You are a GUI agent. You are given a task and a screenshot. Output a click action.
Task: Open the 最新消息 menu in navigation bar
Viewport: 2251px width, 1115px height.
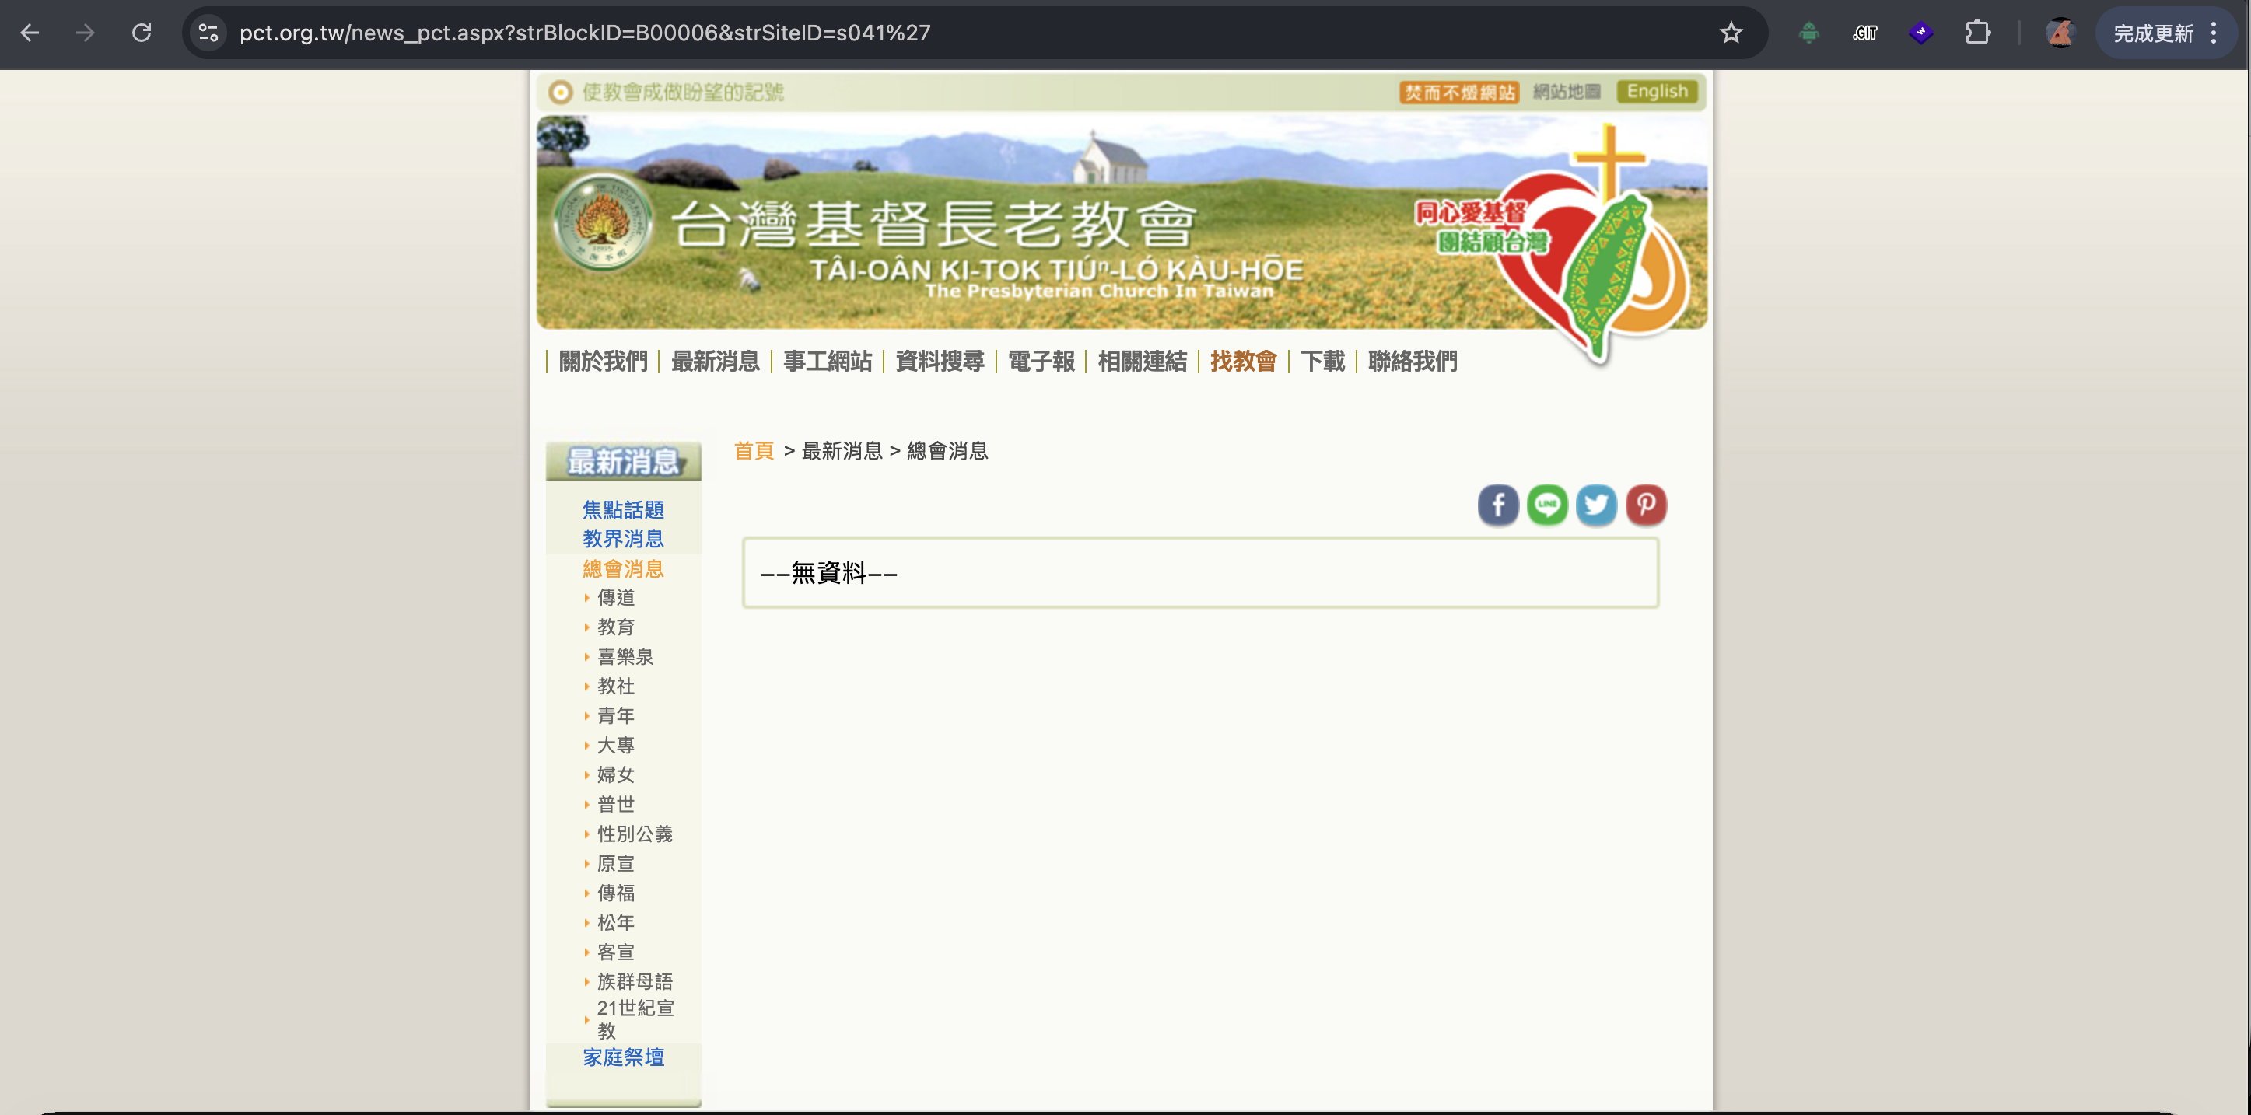(715, 361)
